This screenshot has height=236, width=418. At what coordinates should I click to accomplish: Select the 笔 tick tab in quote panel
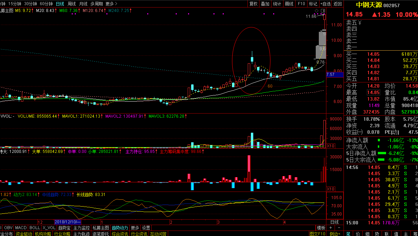pyautogui.click(x=348, y=234)
